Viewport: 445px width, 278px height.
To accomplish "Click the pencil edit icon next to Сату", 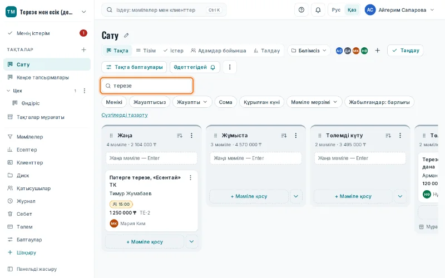I will (x=126, y=36).
